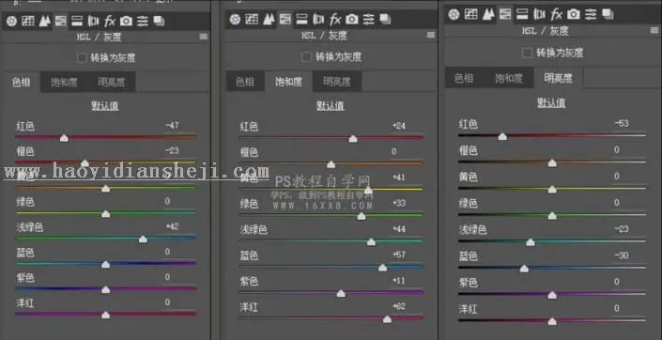The height and width of the screenshot is (340, 662).
Task: Open Camera Calibration icon in Luminance-tab panel
Action: tap(574, 14)
